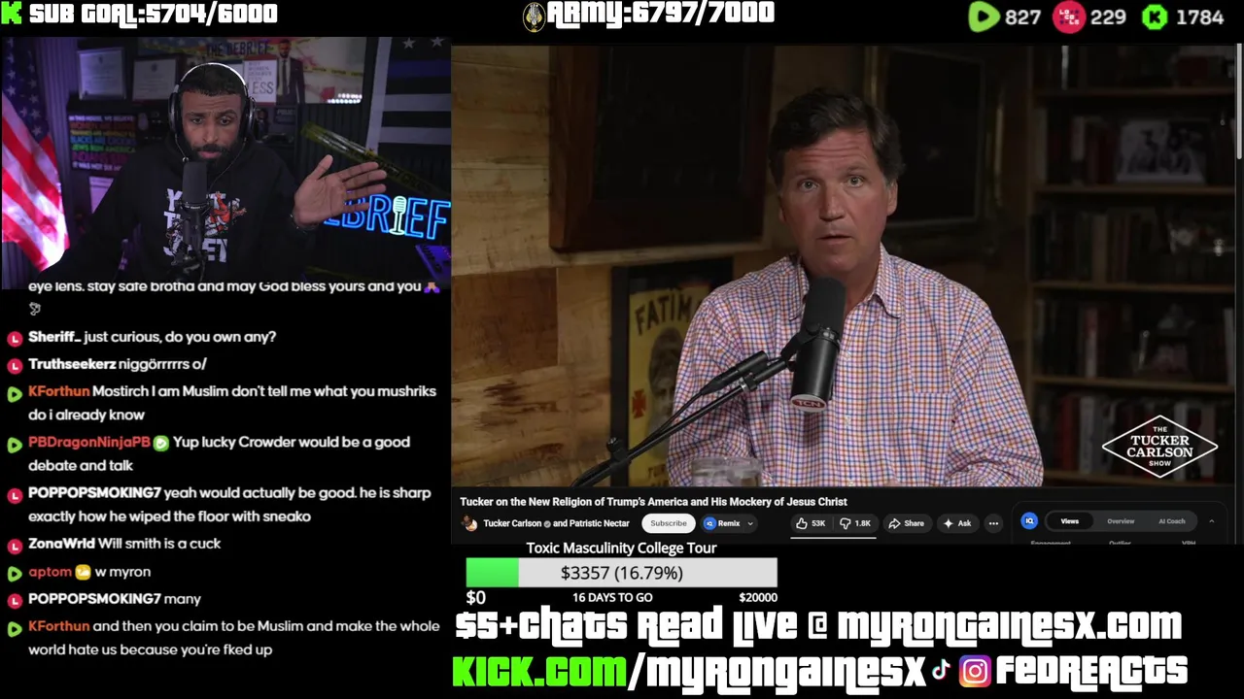Click the '16 DAYS TO GO' label
The image size is (1244, 699).
(612, 597)
